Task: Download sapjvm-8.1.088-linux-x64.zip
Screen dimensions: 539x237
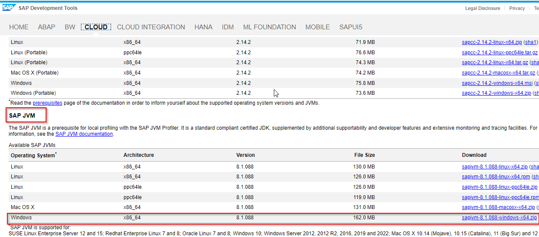Action: [495, 167]
